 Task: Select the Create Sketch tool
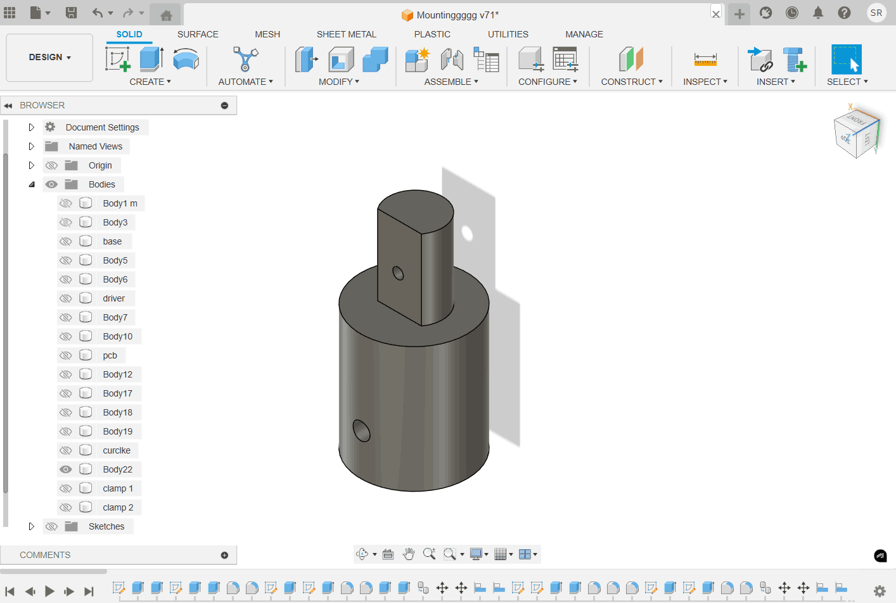pos(118,60)
